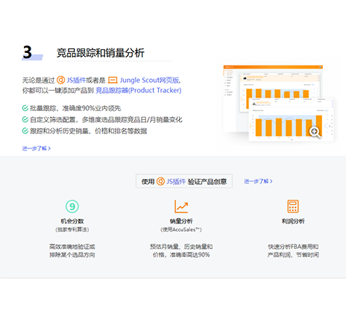This screenshot has width=346, height=313.
Task: Click the chevron arrow of the right 进一步了解
Action: [x=271, y=181]
